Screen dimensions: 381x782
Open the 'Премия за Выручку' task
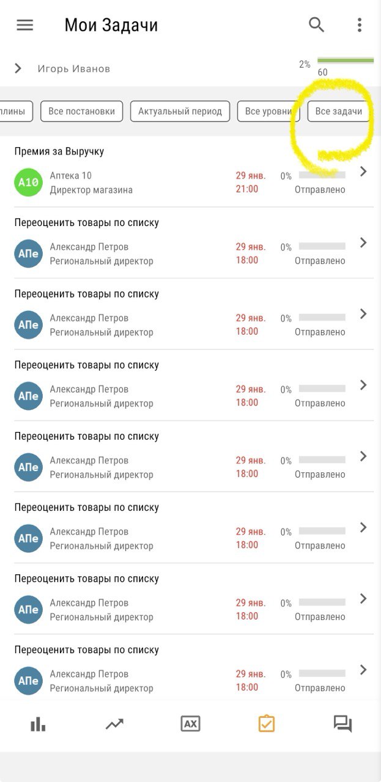click(x=59, y=152)
